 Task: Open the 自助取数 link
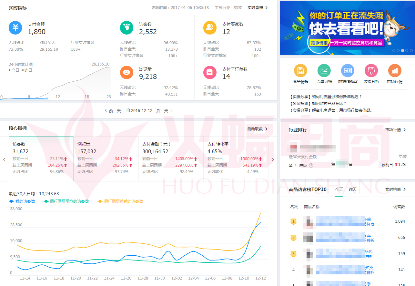pos(257,129)
